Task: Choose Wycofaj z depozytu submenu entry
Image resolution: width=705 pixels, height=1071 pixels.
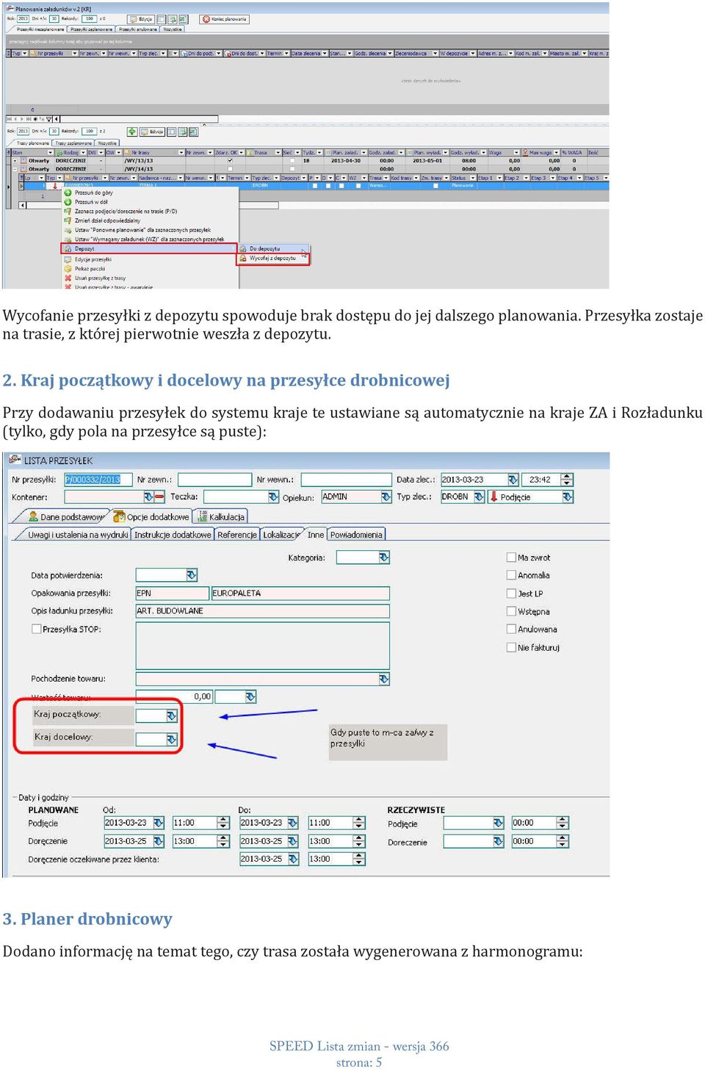Action: click(273, 258)
